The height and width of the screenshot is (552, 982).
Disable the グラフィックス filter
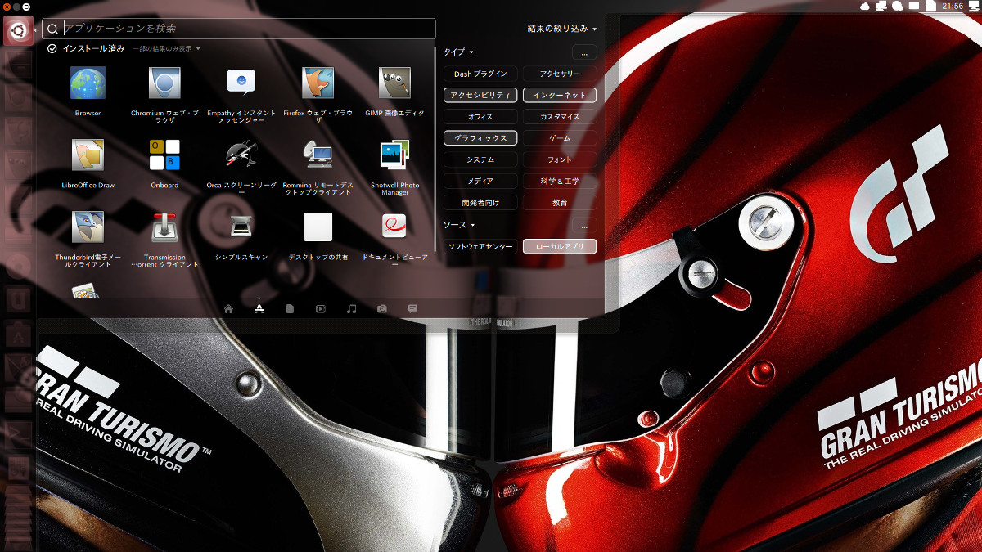[x=480, y=138]
